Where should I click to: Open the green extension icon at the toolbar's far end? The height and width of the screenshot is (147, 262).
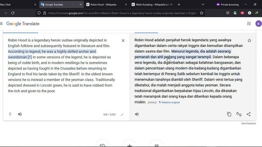257,13
